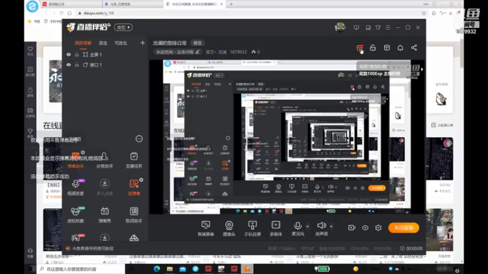The image size is (488, 274).
Task: Select the 窗口 1 source row
Action: tap(104, 65)
